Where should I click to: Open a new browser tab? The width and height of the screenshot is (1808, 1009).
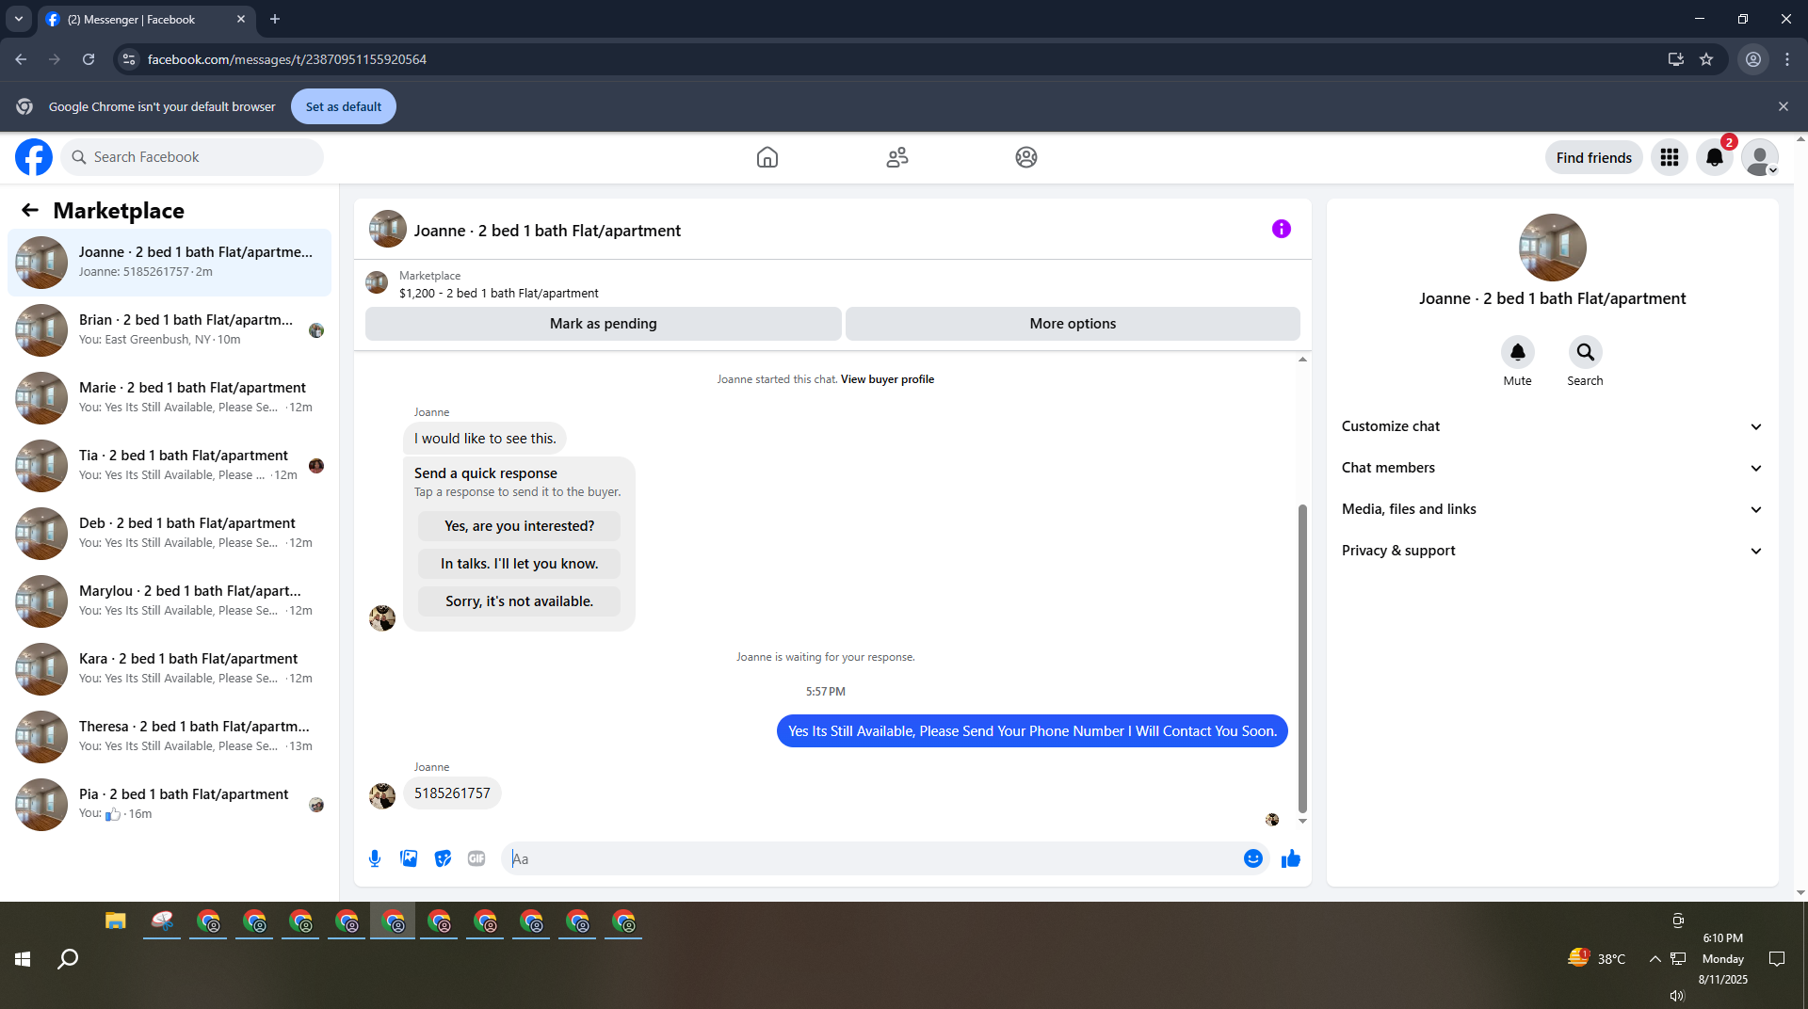coord(275,19)
